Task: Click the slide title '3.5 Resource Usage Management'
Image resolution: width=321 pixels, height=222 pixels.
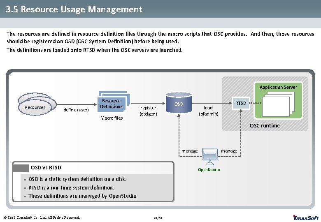Action: pos(74,9)
